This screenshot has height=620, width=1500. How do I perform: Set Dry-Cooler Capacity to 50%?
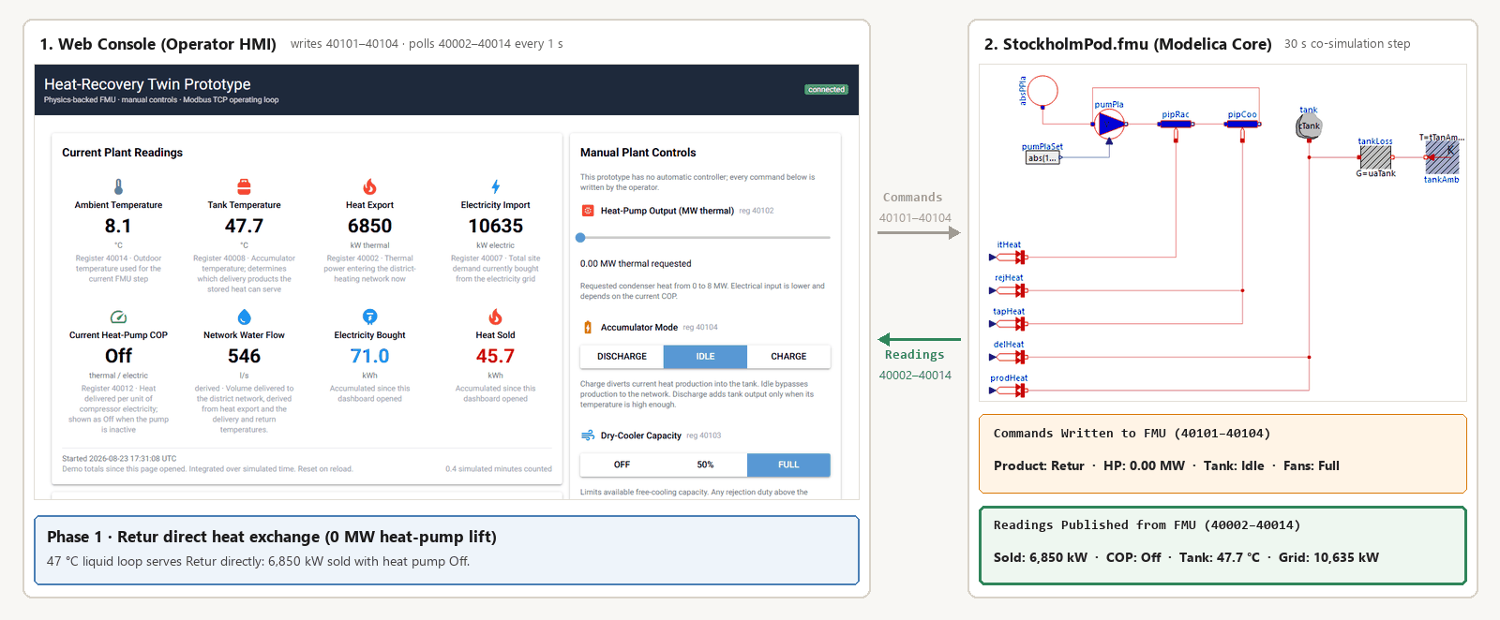tap(705, 465)
